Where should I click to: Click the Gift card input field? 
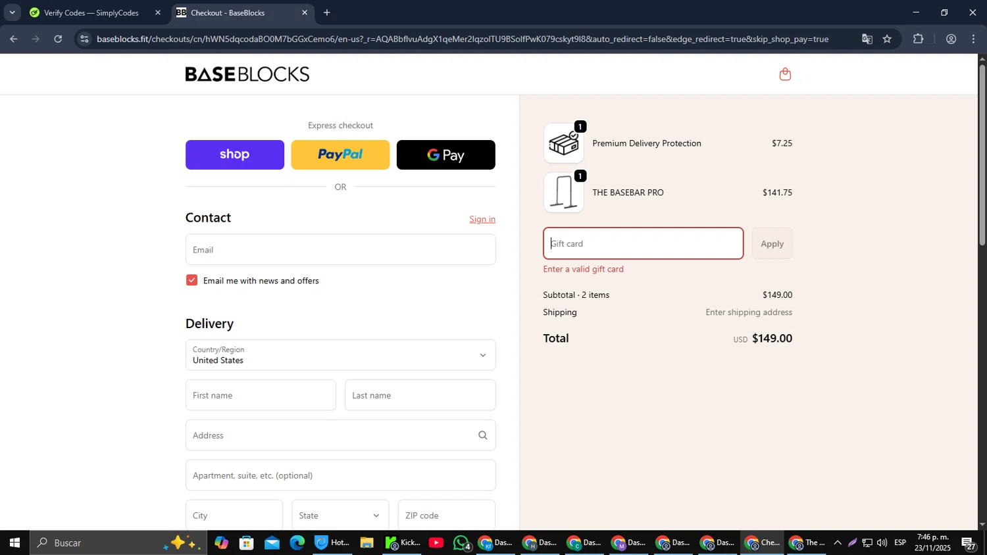[x=643, y=243]
